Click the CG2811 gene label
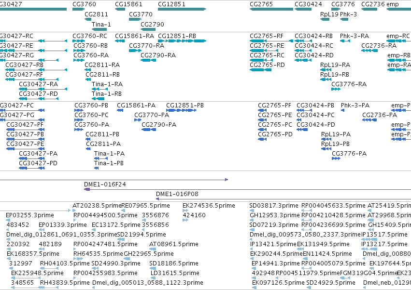Image resolution: width=411 pixels, height=290 pixels. (x=96, y=14)
